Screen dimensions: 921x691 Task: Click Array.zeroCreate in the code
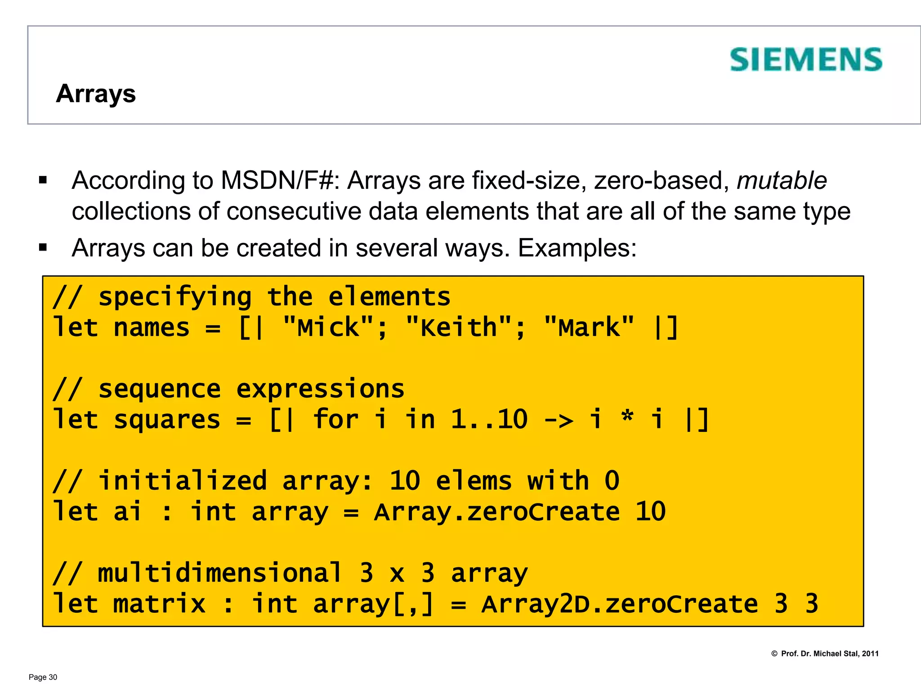[496, 512]
